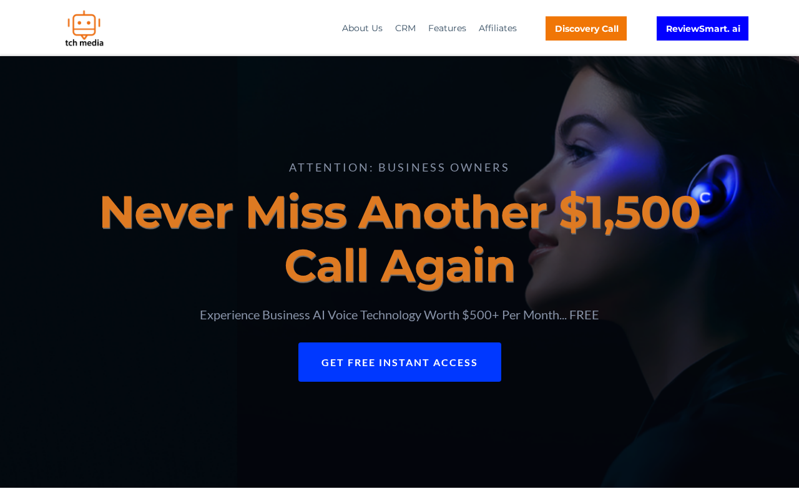Visit the Affiliates page
This screenshot has width=799, height=499.
pyautogui.click(x=498, y=28)
